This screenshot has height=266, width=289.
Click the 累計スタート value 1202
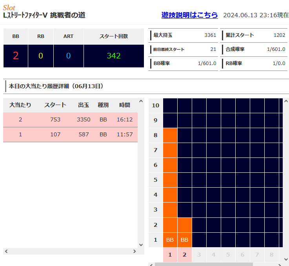[x=280, y=35]
